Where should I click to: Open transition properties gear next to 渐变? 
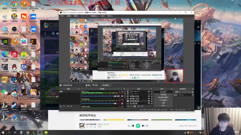(192, 92)
